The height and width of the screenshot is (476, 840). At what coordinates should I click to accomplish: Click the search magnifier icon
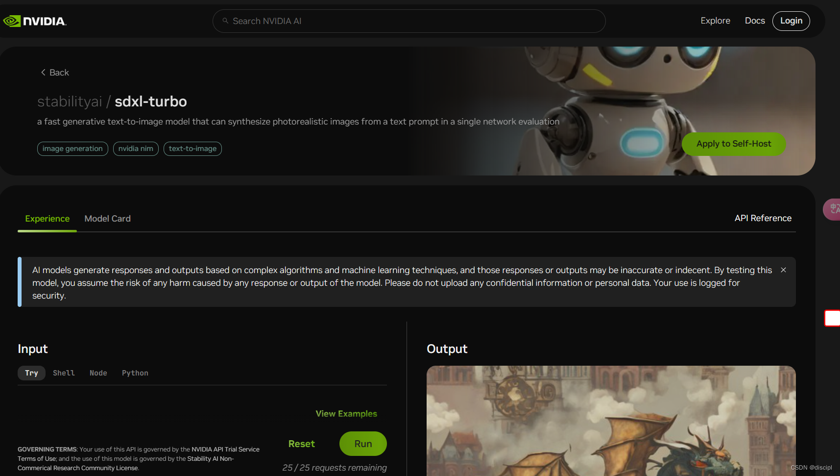tap(225, 21)
